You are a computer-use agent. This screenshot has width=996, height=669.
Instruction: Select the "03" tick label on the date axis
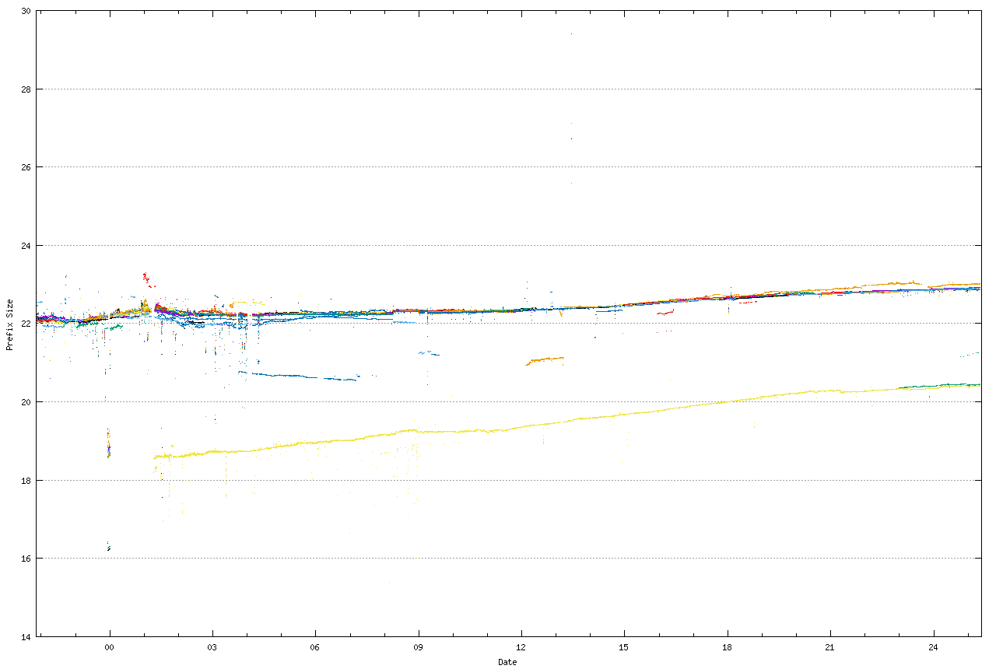tap(212, 647)
